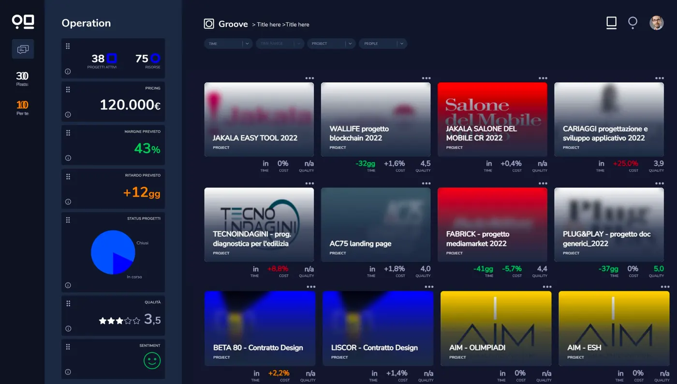Open info icon of Qualità widget
Image resolution: width=677 pixels, height=384 pixels.
(68, 328)
